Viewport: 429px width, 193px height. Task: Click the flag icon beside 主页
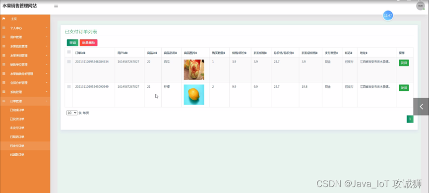tap(3, 19)
